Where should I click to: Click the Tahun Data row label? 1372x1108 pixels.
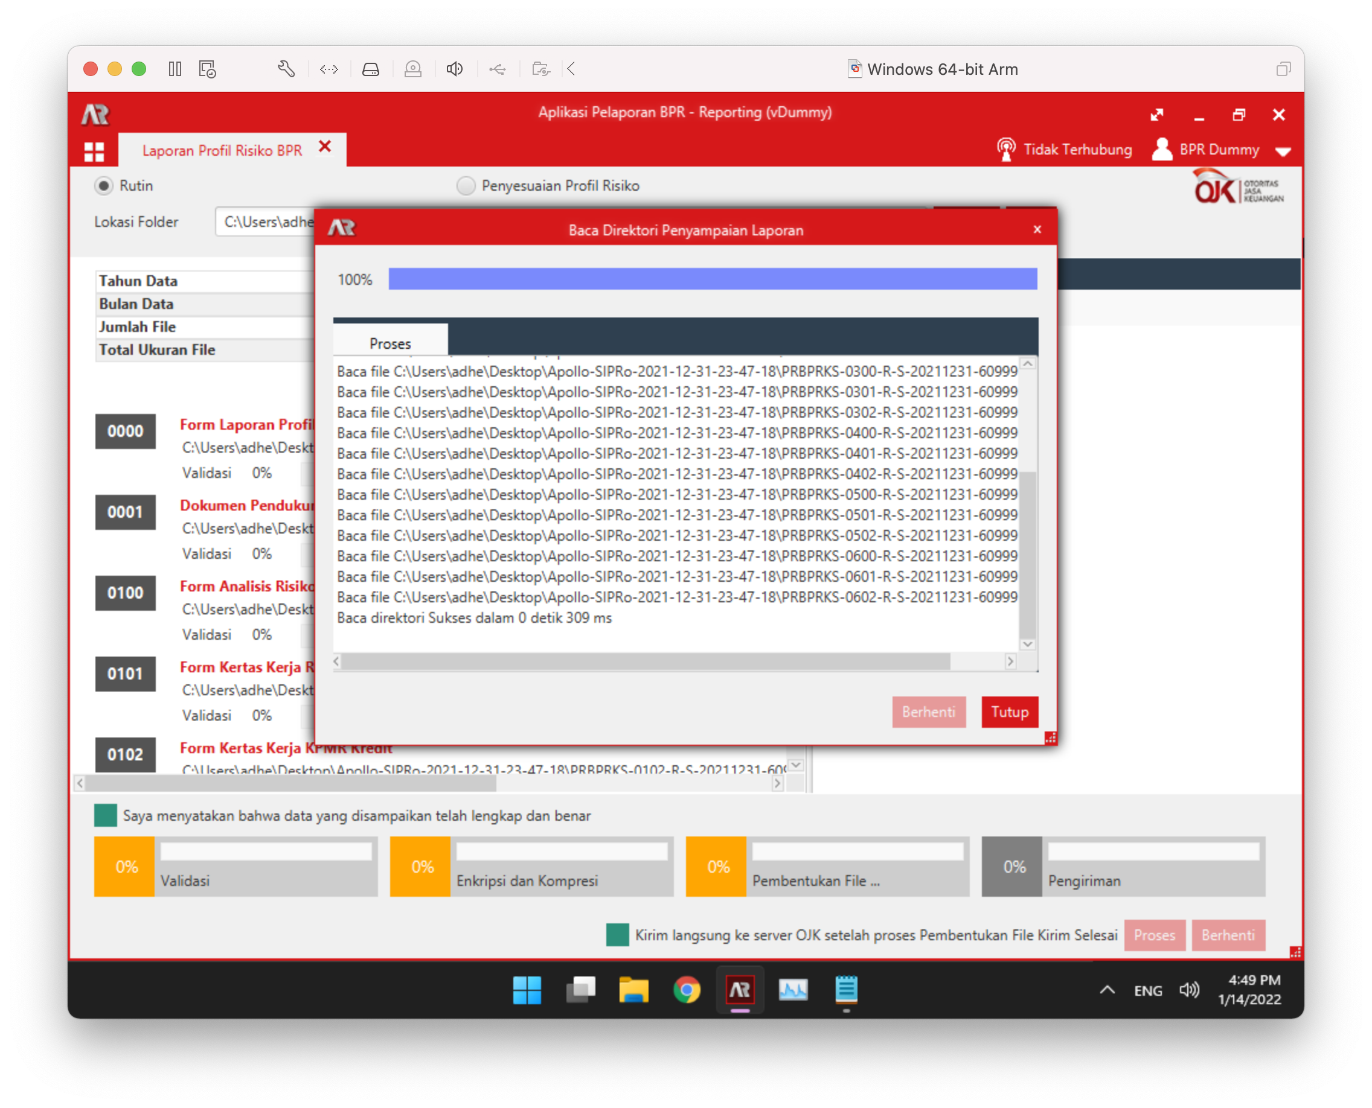pos(138,281)
